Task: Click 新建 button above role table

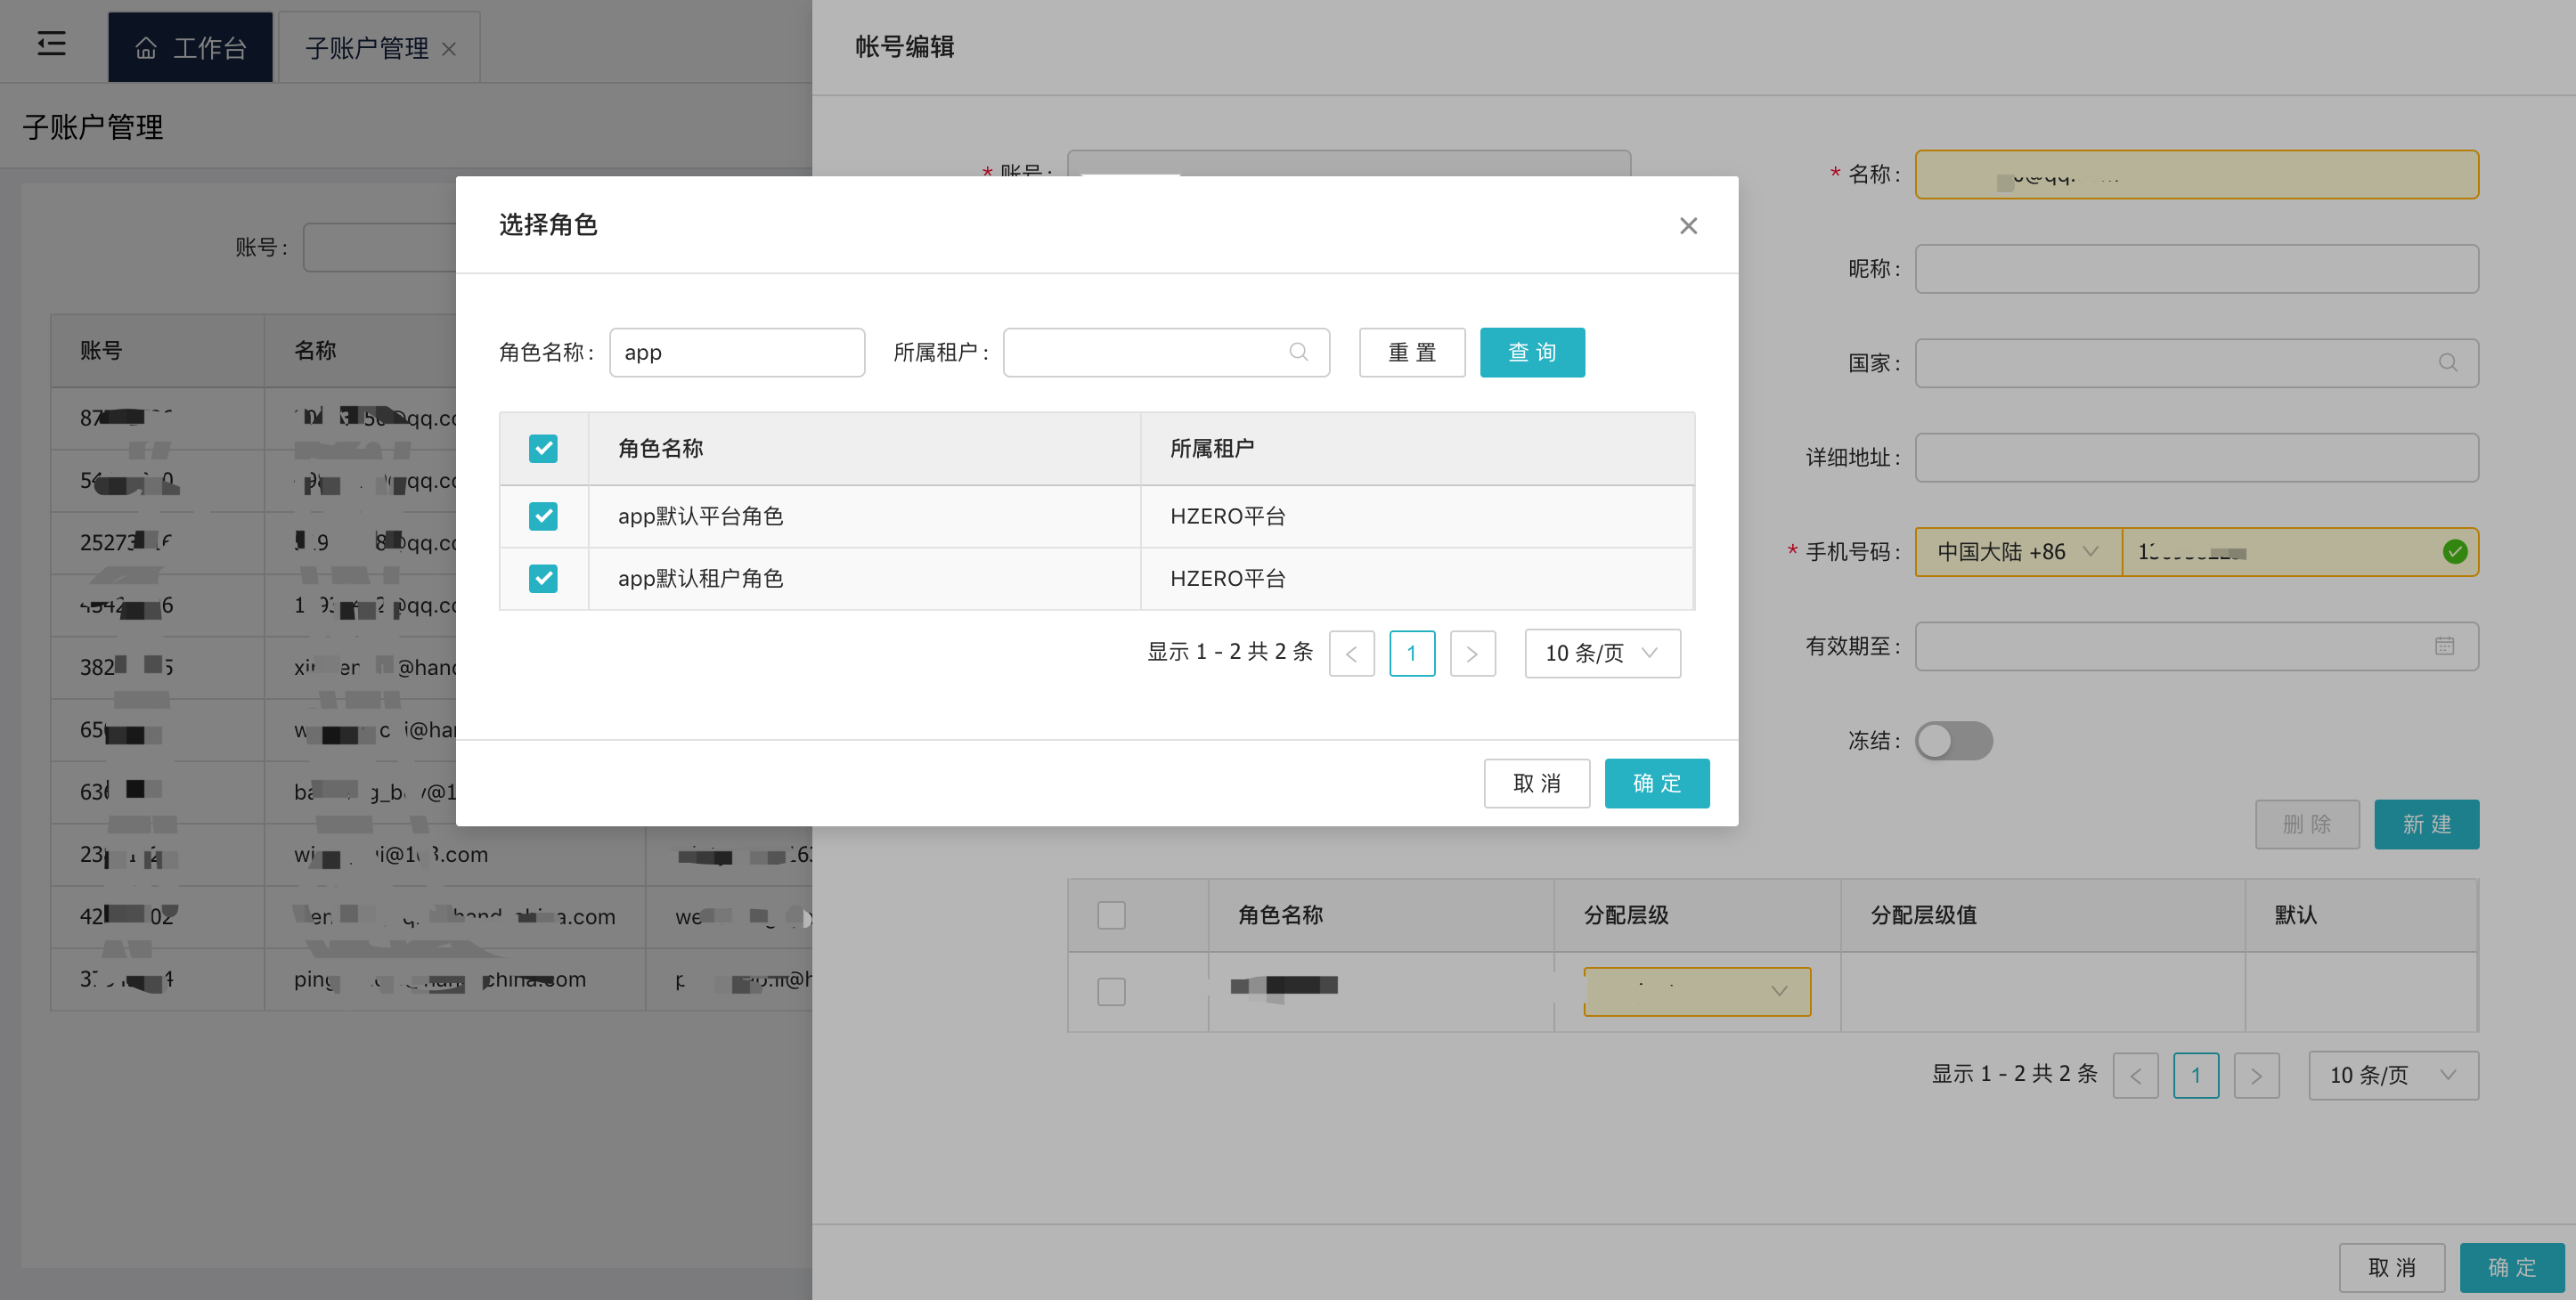Action: click(2426, 824)
